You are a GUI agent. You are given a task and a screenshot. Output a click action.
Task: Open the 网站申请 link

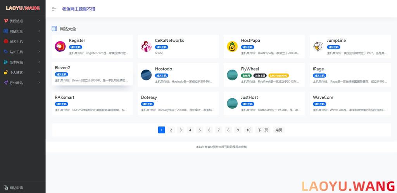pos(16,188)
